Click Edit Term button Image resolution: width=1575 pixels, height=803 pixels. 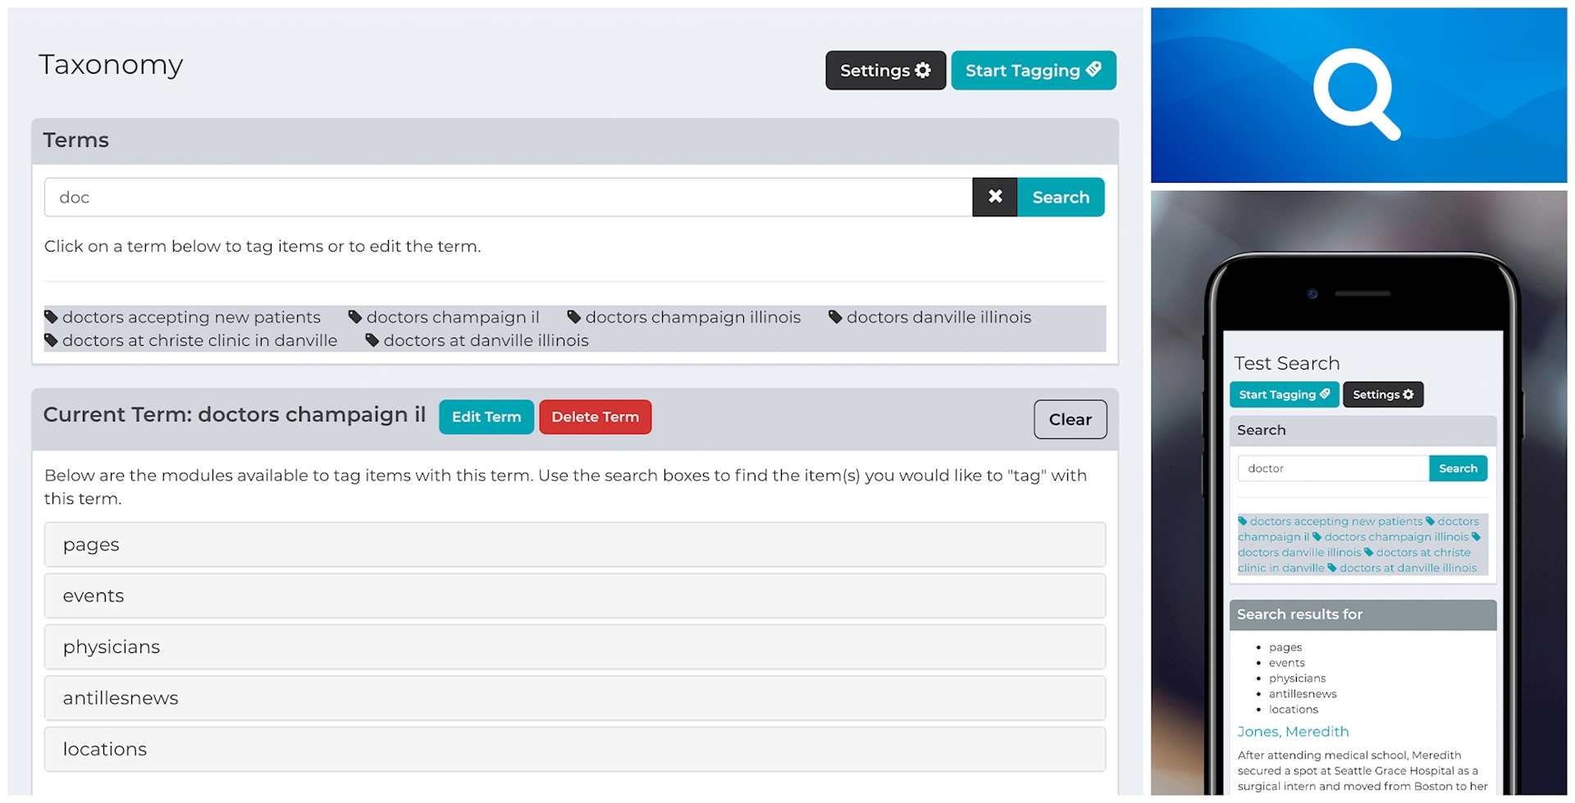486,417
